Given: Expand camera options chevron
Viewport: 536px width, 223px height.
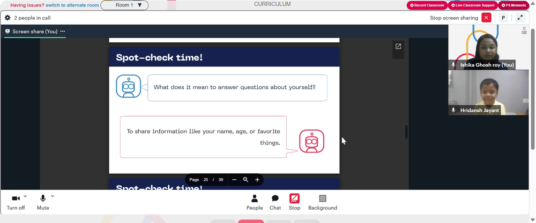Looking at the screenshot, I should point(25,196).
